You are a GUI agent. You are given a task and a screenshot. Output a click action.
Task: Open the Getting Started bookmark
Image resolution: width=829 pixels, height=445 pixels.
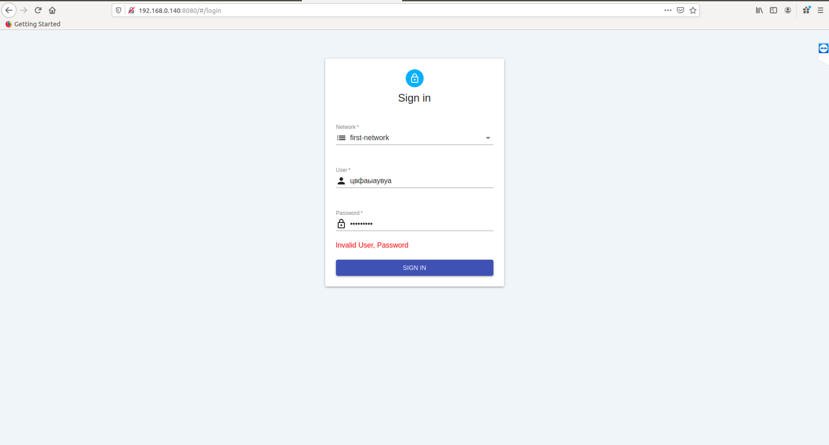[x=33, y=24]
